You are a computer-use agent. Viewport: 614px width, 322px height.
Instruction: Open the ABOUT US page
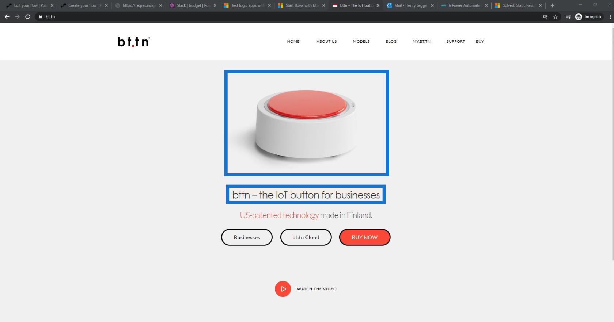[x=327, y=42]
